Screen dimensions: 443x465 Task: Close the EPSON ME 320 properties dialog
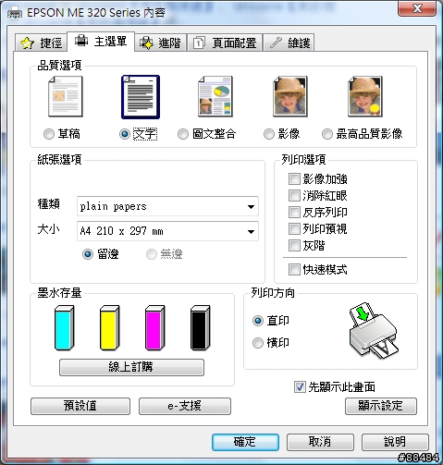tap(417, 8)
